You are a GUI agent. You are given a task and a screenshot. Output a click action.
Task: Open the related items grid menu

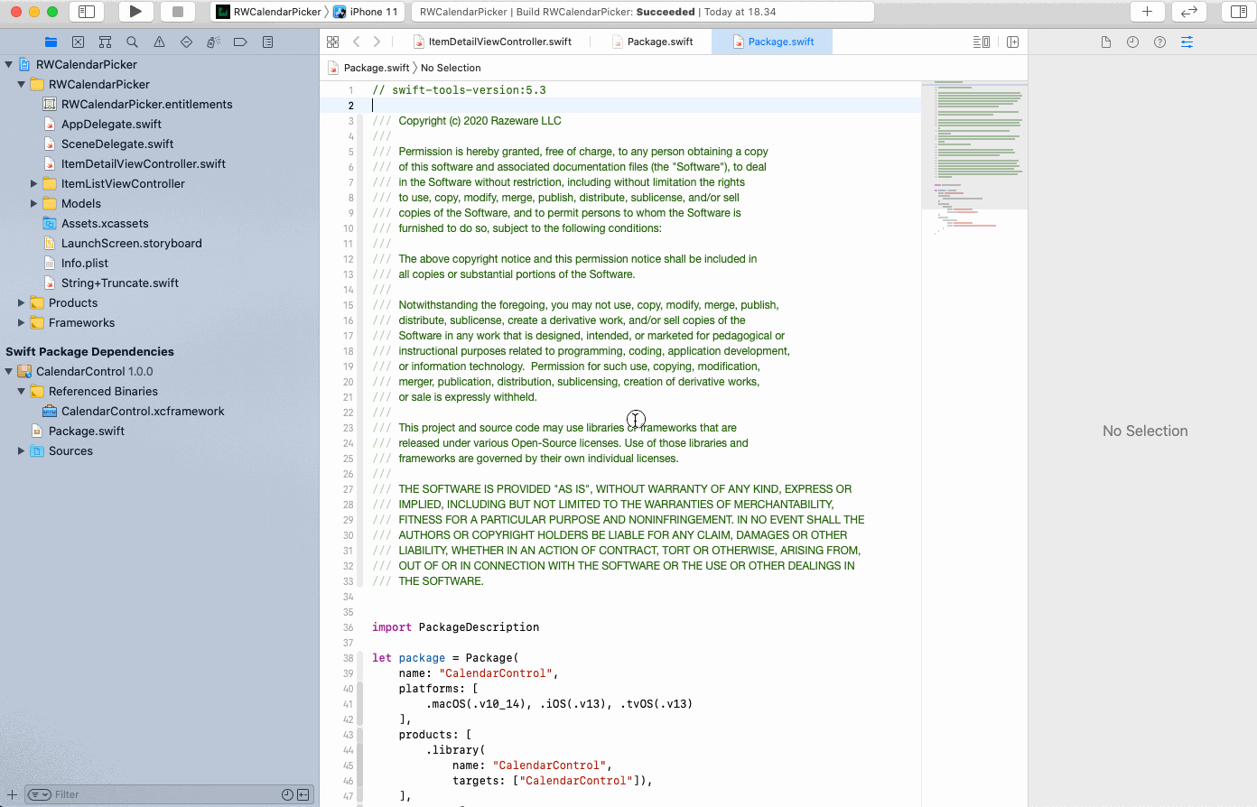(x=332, y=42)
